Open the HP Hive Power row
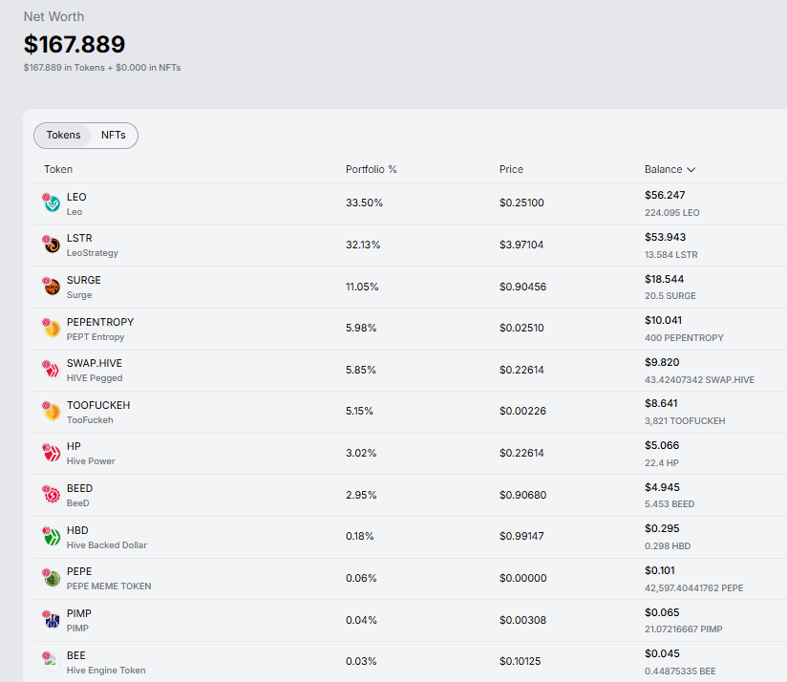The height and width of the screenshot is (682, 787). (x=74, y=447)
